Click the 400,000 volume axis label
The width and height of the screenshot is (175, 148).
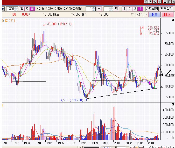(168, 110)
